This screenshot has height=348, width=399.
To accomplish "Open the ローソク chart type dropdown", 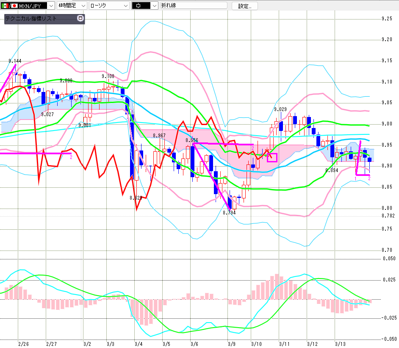I will (x=125, y=6).
